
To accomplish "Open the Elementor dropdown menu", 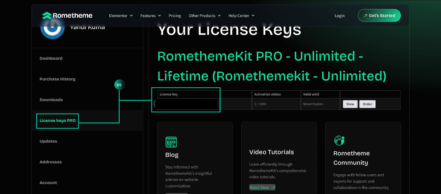I will [x=121, y=16].
